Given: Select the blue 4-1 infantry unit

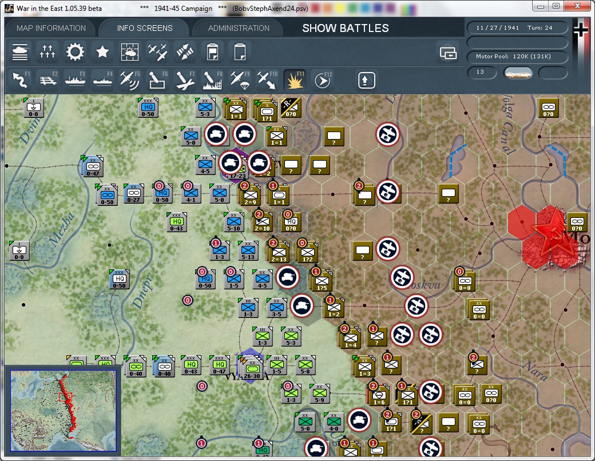Looking at the screenshot, I should click(191, 194).
